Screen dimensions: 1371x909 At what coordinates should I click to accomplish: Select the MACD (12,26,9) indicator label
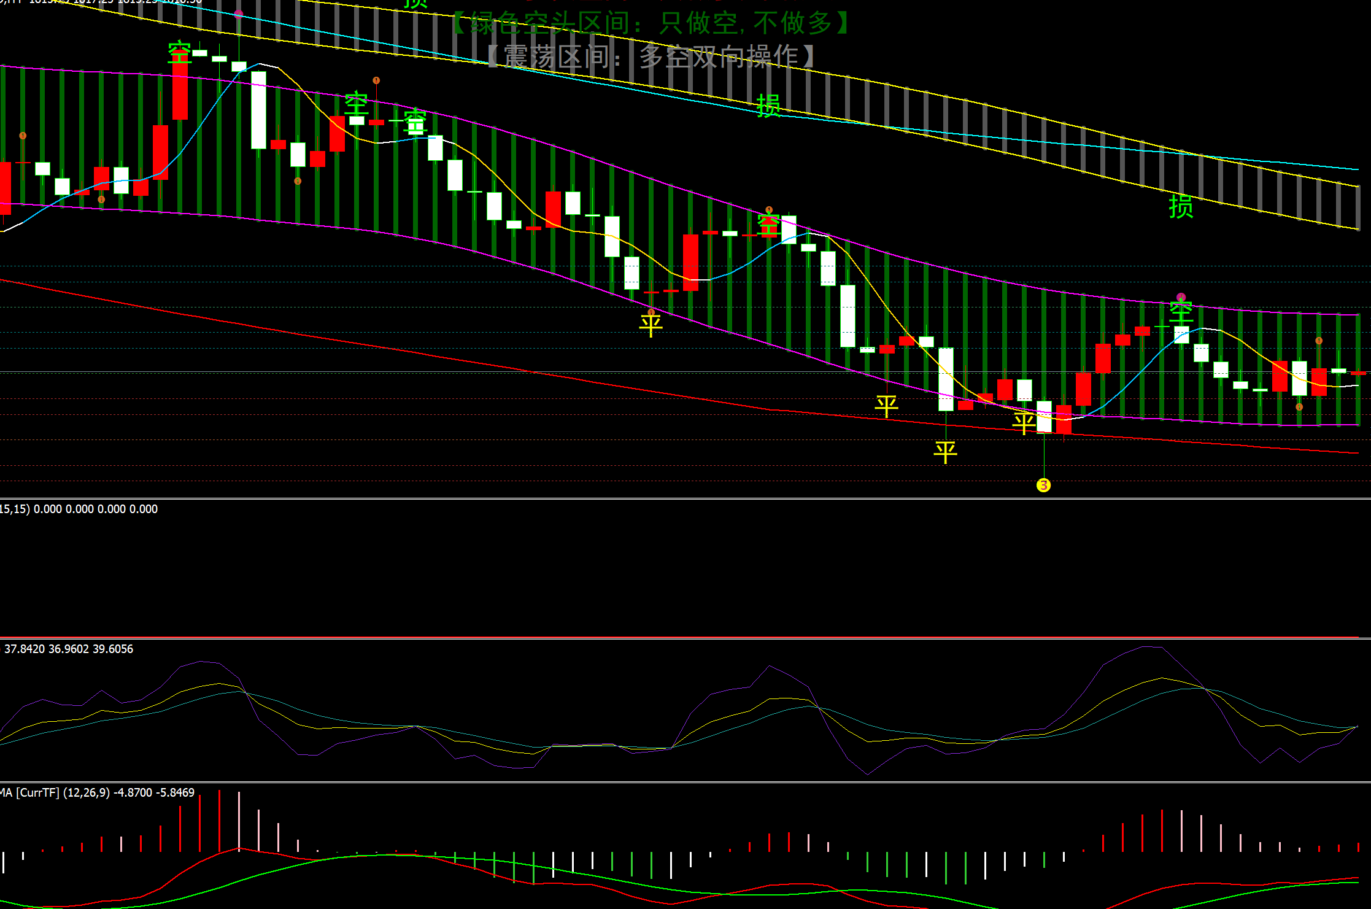(x=98, y=792)
